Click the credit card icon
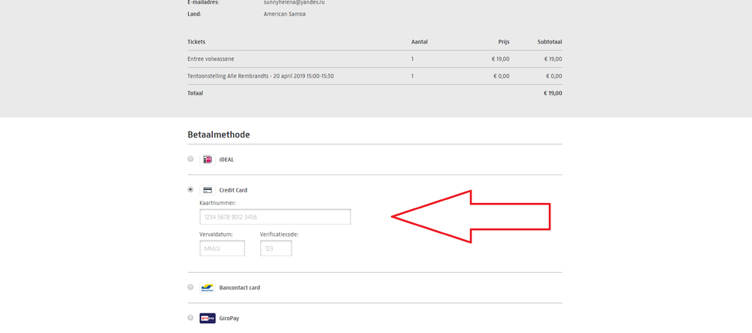This screenshot has width=752, height=333. (x=208, y=190)
